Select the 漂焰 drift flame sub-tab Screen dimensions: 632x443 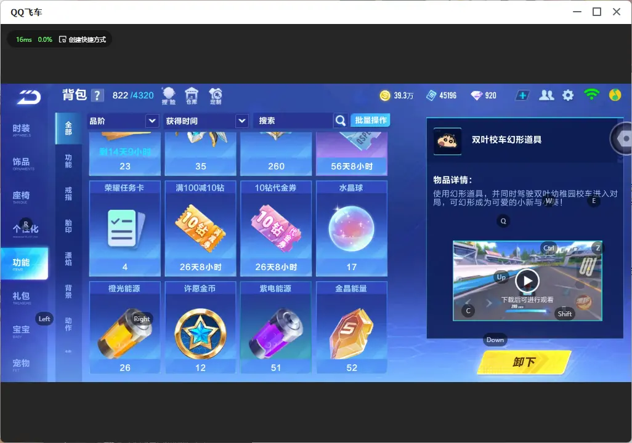tap(68, 258)
